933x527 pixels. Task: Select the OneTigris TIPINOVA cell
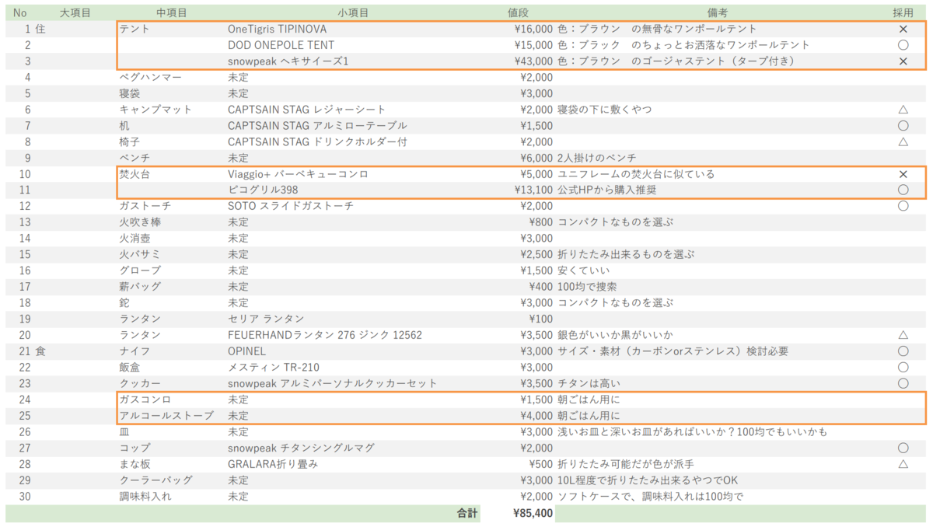[277, 29]
